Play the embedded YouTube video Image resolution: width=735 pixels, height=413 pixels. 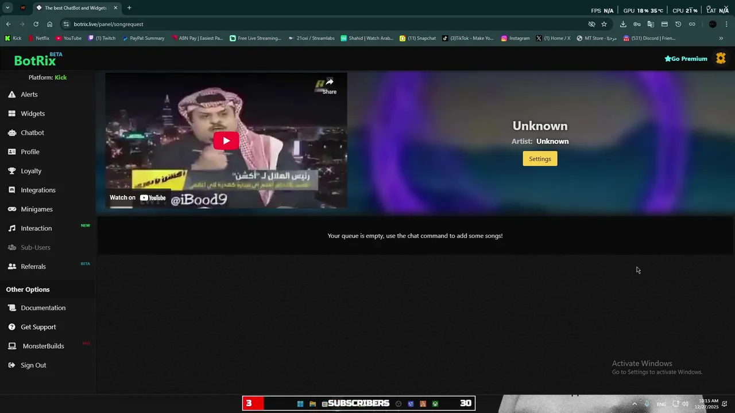[226, 141]
